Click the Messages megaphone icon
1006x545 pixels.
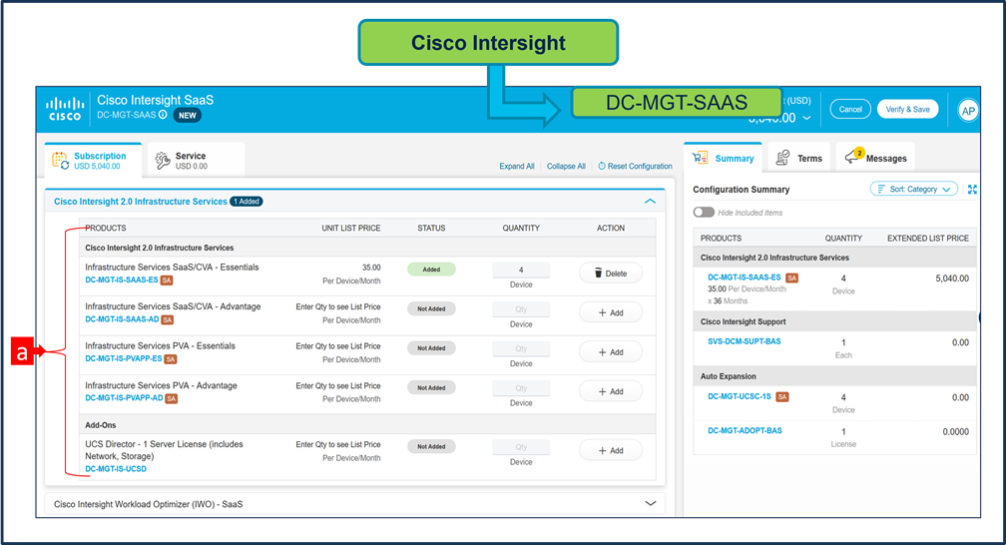click(x=851, y=158)
